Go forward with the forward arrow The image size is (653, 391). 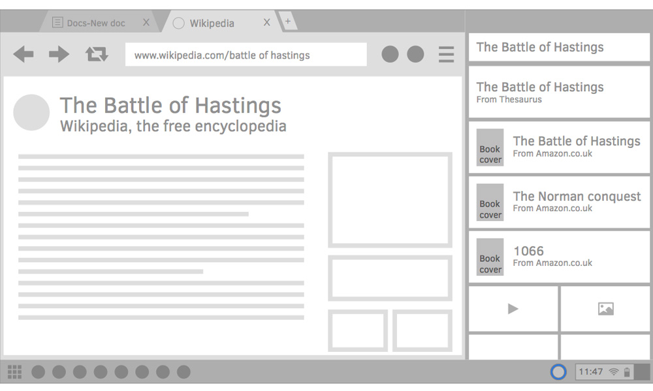point(58,55)
